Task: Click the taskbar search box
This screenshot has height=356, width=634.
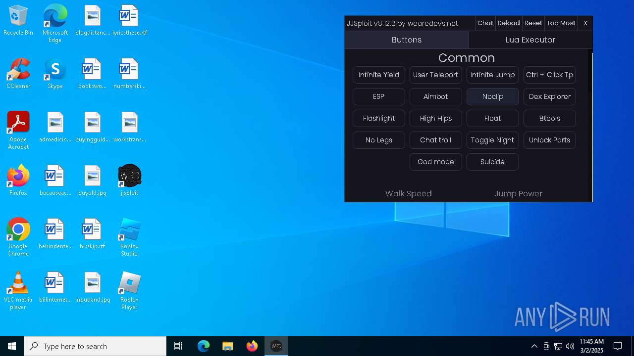Action: pos(95,346)
